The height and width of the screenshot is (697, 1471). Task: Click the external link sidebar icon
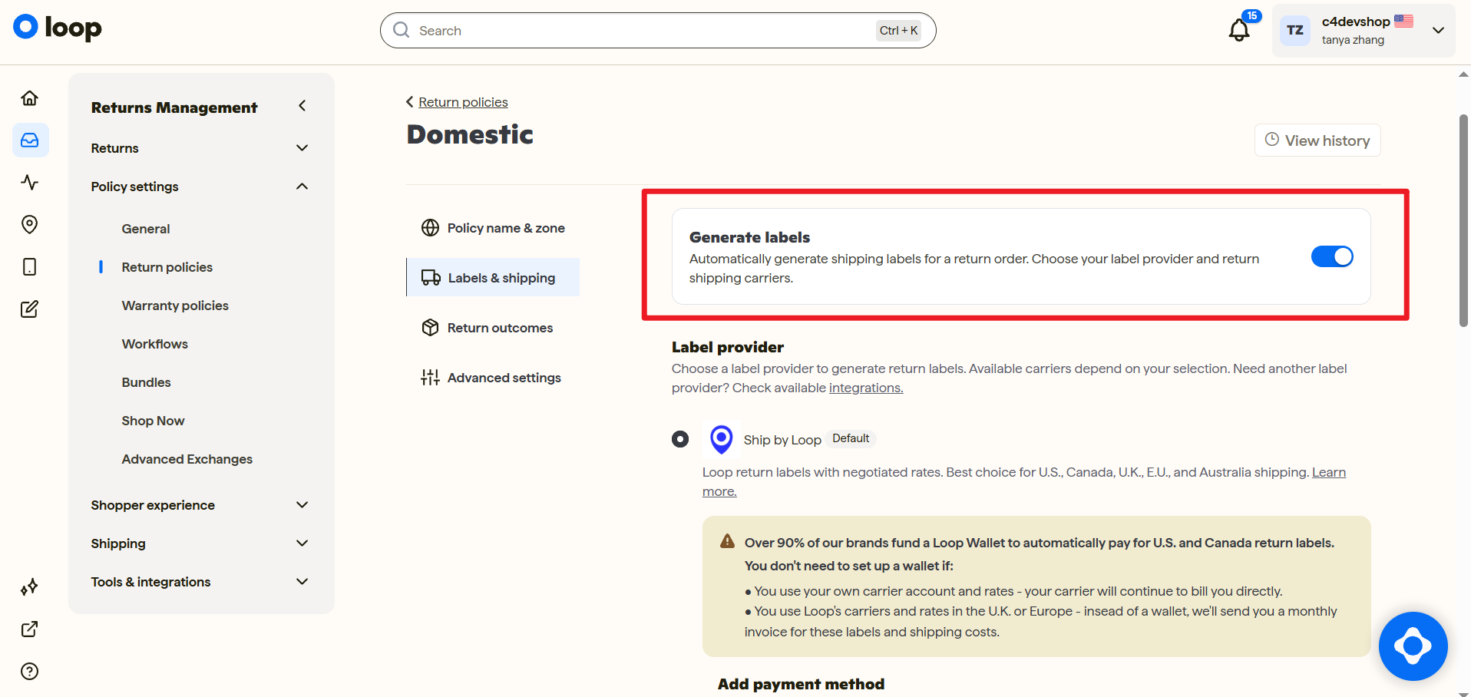click(x=30, y=629)
